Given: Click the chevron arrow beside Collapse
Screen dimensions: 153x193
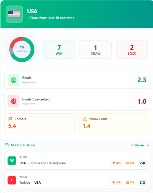Looking at the screenshot, I should [x=148, y=145].
